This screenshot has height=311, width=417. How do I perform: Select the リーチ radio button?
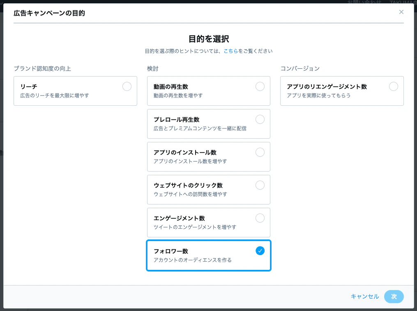[x=127, y=86]
